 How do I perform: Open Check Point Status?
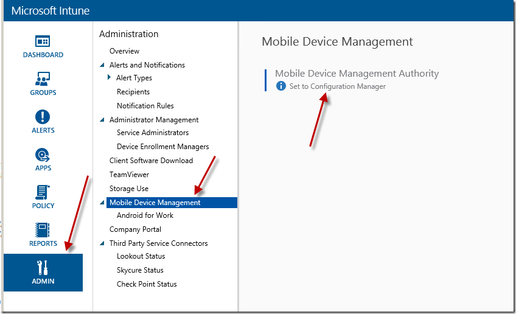click(147, 284)
